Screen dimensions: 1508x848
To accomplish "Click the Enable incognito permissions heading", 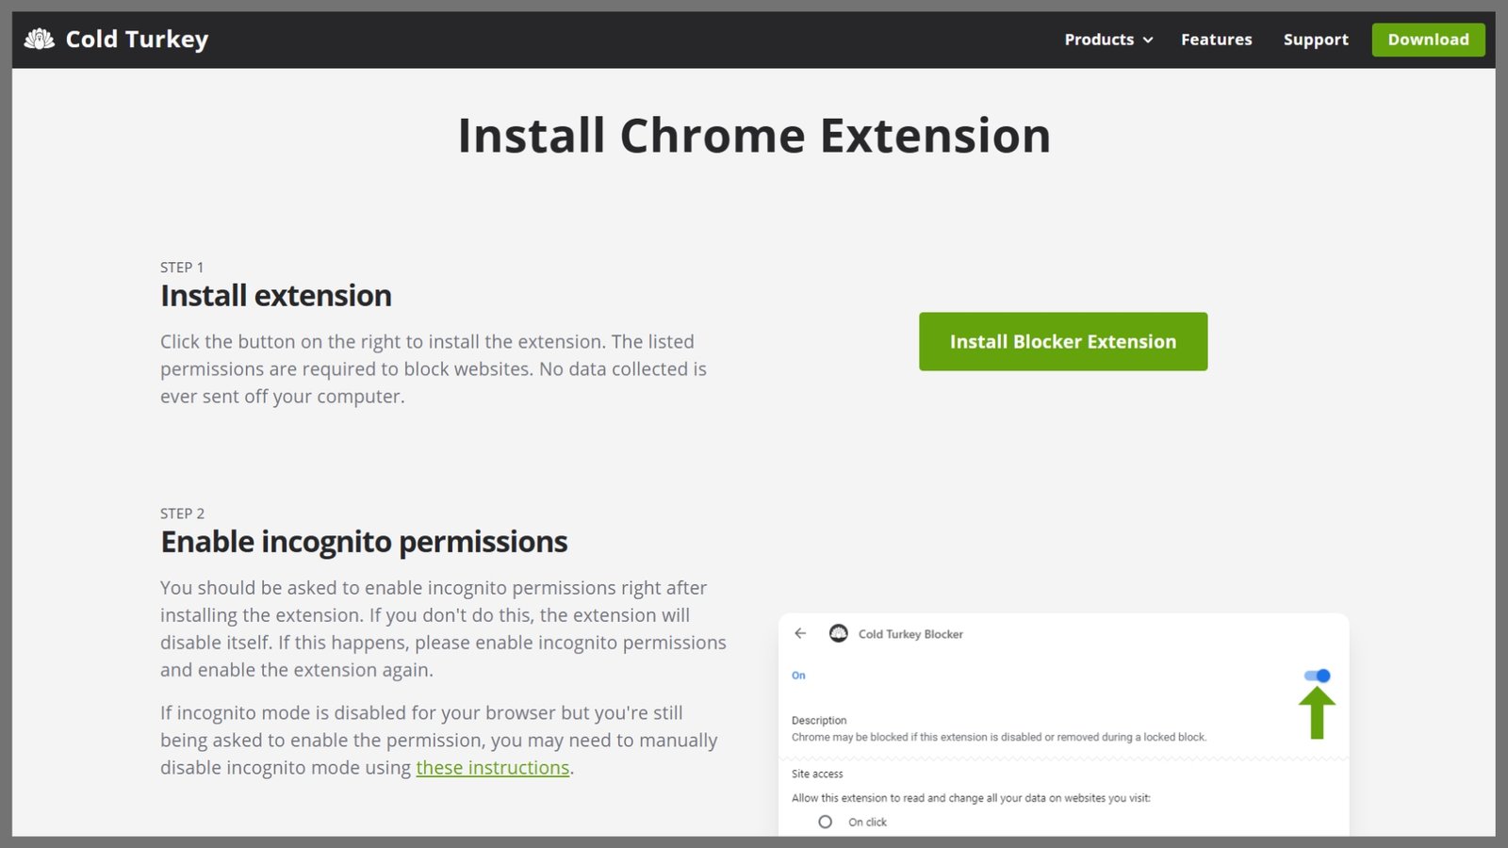I will click(x=364, y=542).
